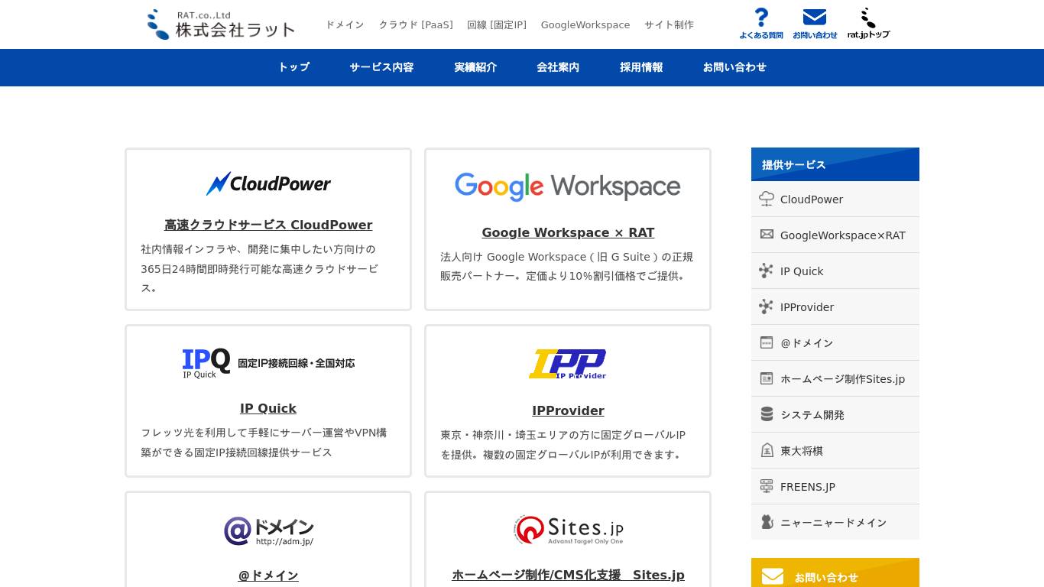Select 採用情報 from the blue menu

coord(641,67)
